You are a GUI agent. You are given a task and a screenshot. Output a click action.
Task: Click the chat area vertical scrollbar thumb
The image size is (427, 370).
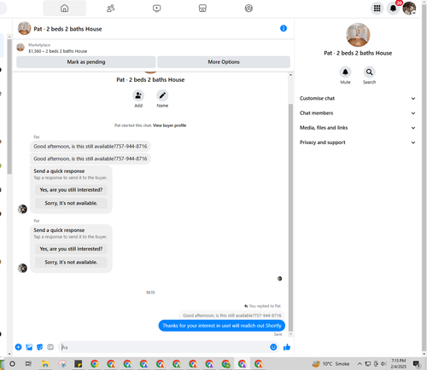coord(290,217)
